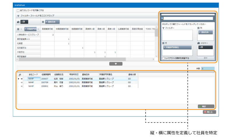Click the measure bar chart icon beside 人数
Image resolution: width=233 pixels, height=139 pixels.
(18, 22)
